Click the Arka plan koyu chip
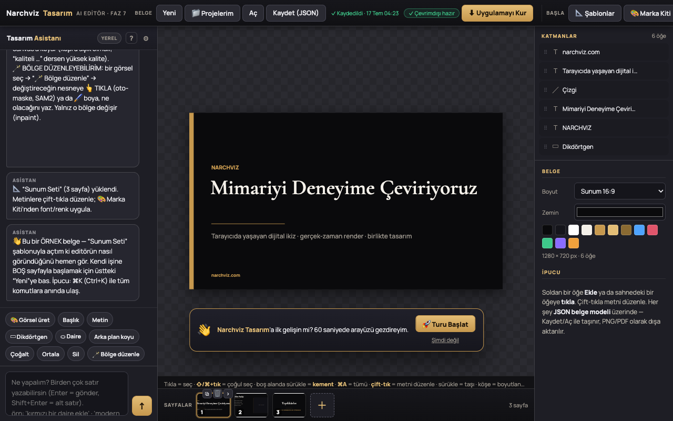673x421 pixels. click(114, 337)
